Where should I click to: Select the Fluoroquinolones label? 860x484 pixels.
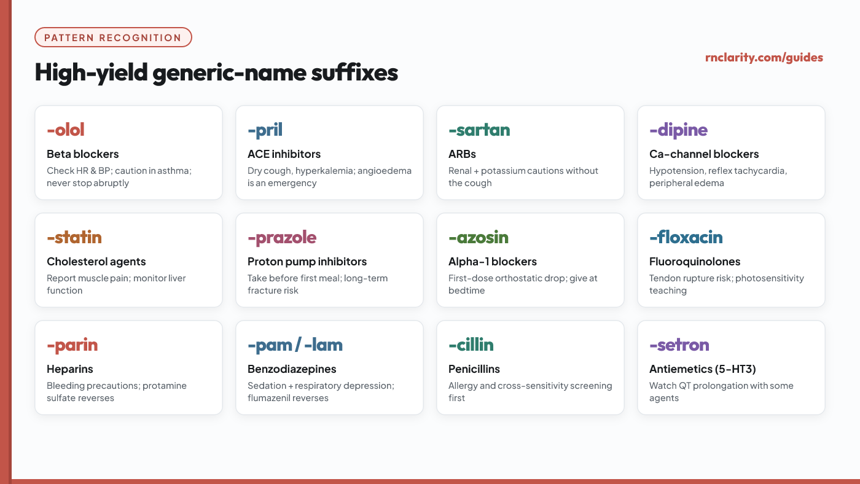click(x=695, y=262)
